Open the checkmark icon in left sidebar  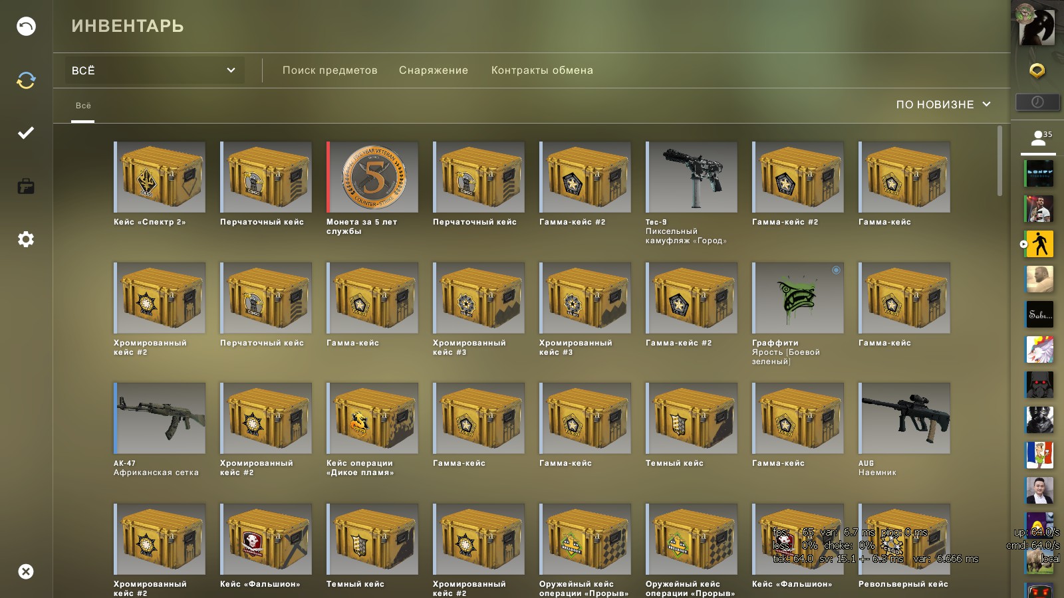(26, 133)
